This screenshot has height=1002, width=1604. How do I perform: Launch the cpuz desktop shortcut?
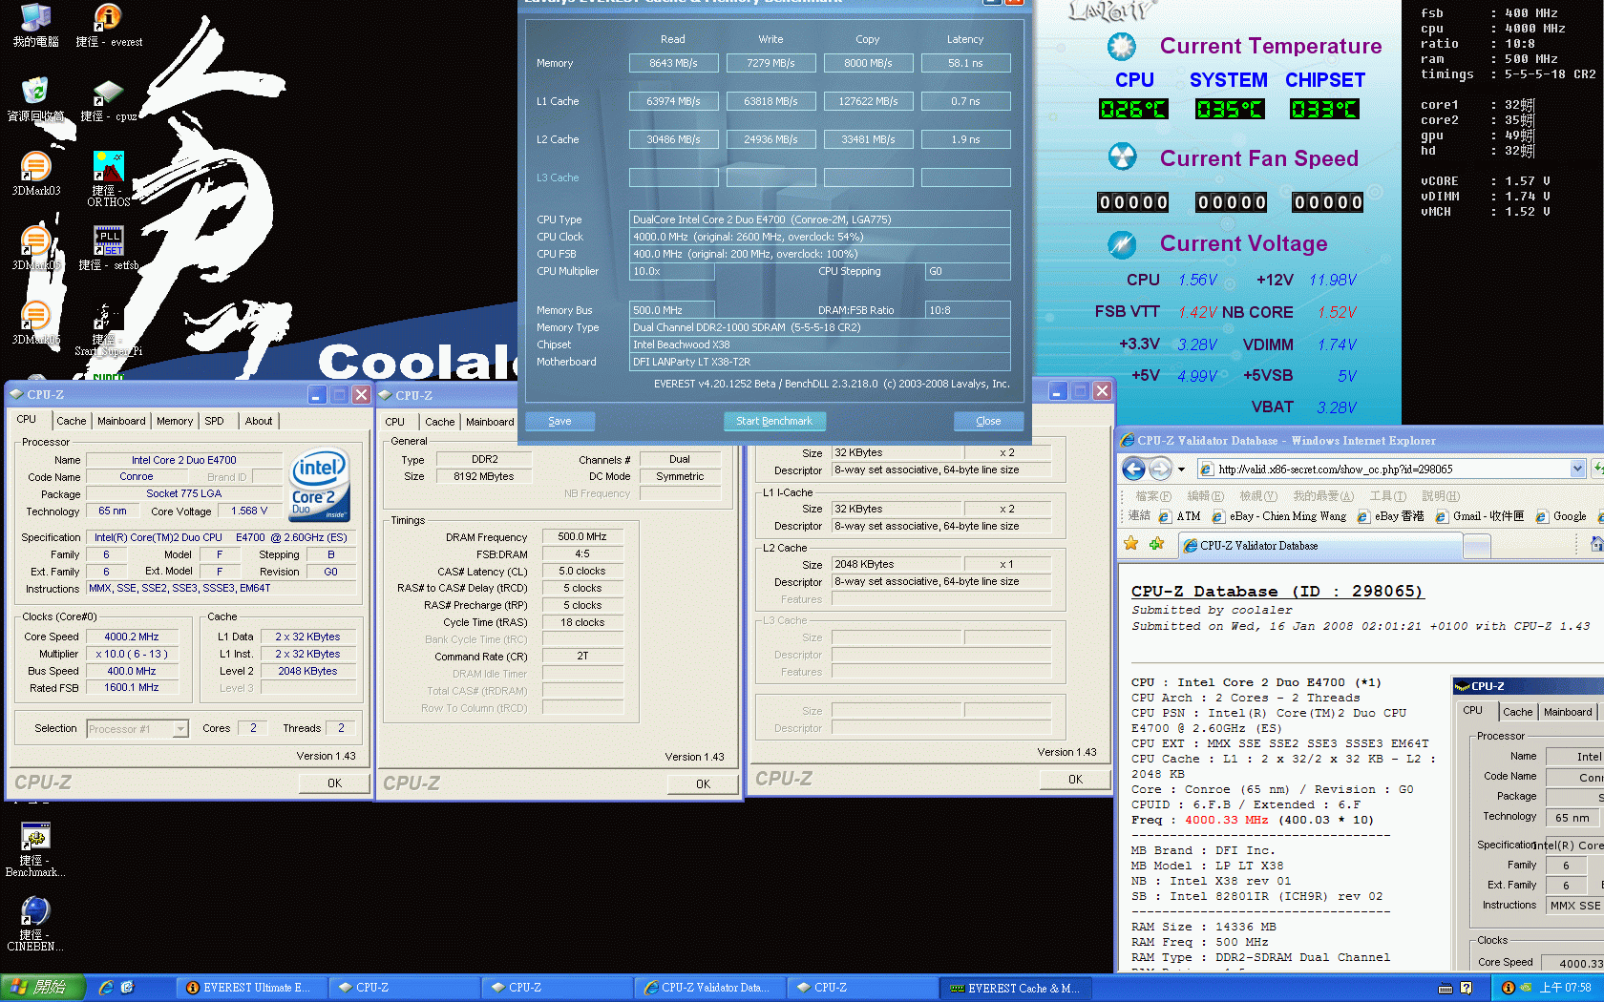coord(108,99)
